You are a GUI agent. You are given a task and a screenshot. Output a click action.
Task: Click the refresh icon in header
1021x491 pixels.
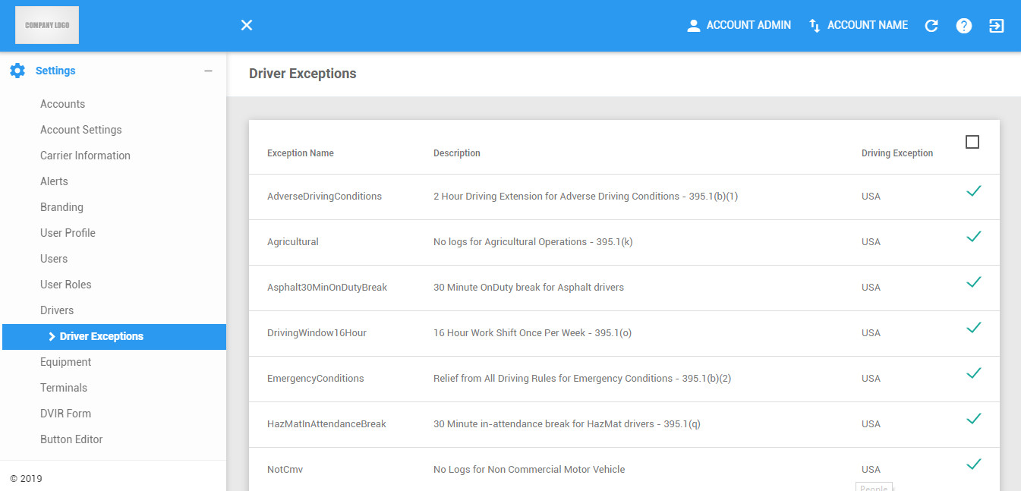coord(931,26)
